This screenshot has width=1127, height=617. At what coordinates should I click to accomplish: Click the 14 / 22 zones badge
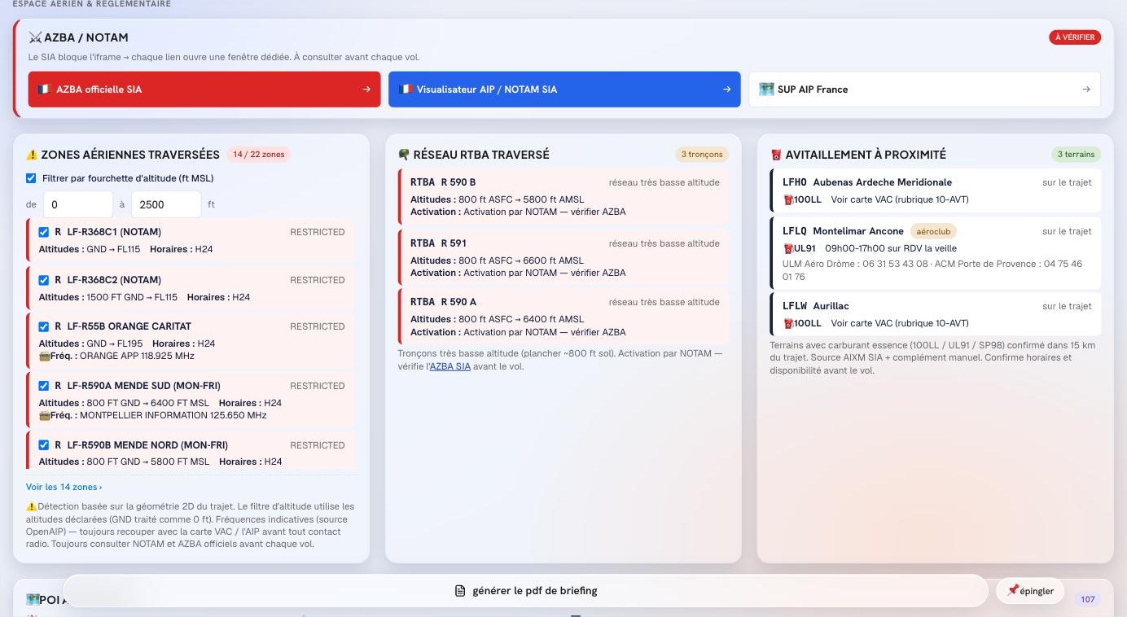[259, 155]
